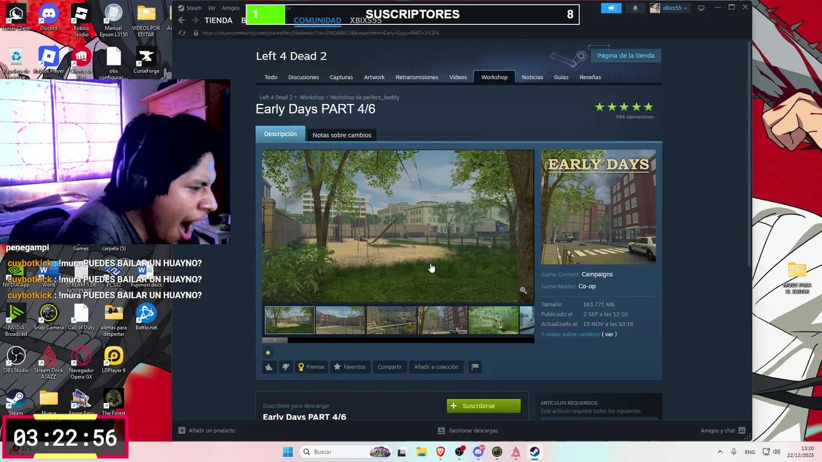This screenshot has width=822, height=462.
Task: Open the VIDEOS POR EDITAR folder
Action: click(146, 21)
